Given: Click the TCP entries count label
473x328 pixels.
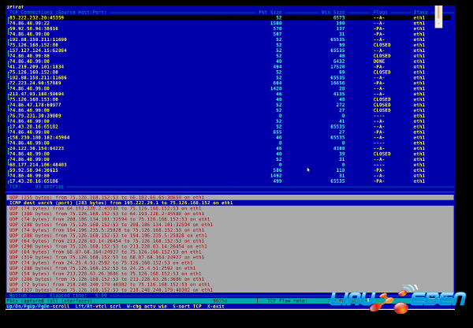Looking at the screenshot, I should [x=36, y=187].
